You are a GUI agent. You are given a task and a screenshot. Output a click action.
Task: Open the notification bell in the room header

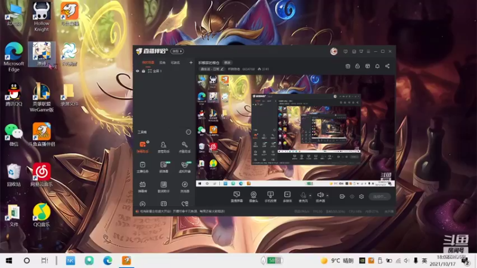click(x=377, y=66)
